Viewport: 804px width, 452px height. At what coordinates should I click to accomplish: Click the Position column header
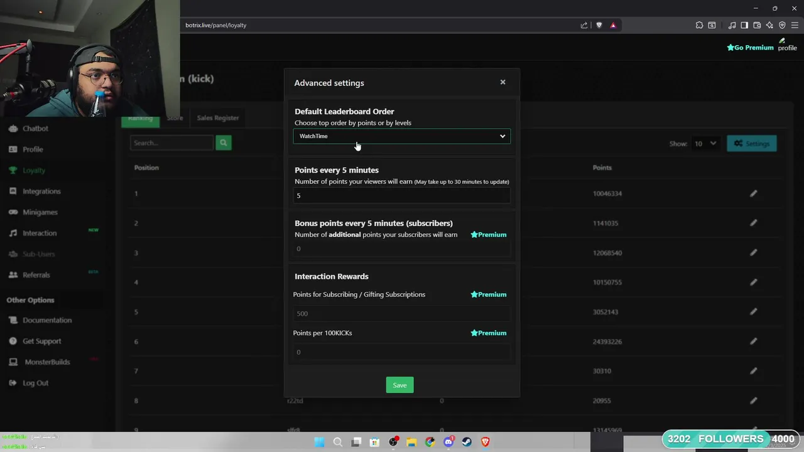click(x=146, y=168)
